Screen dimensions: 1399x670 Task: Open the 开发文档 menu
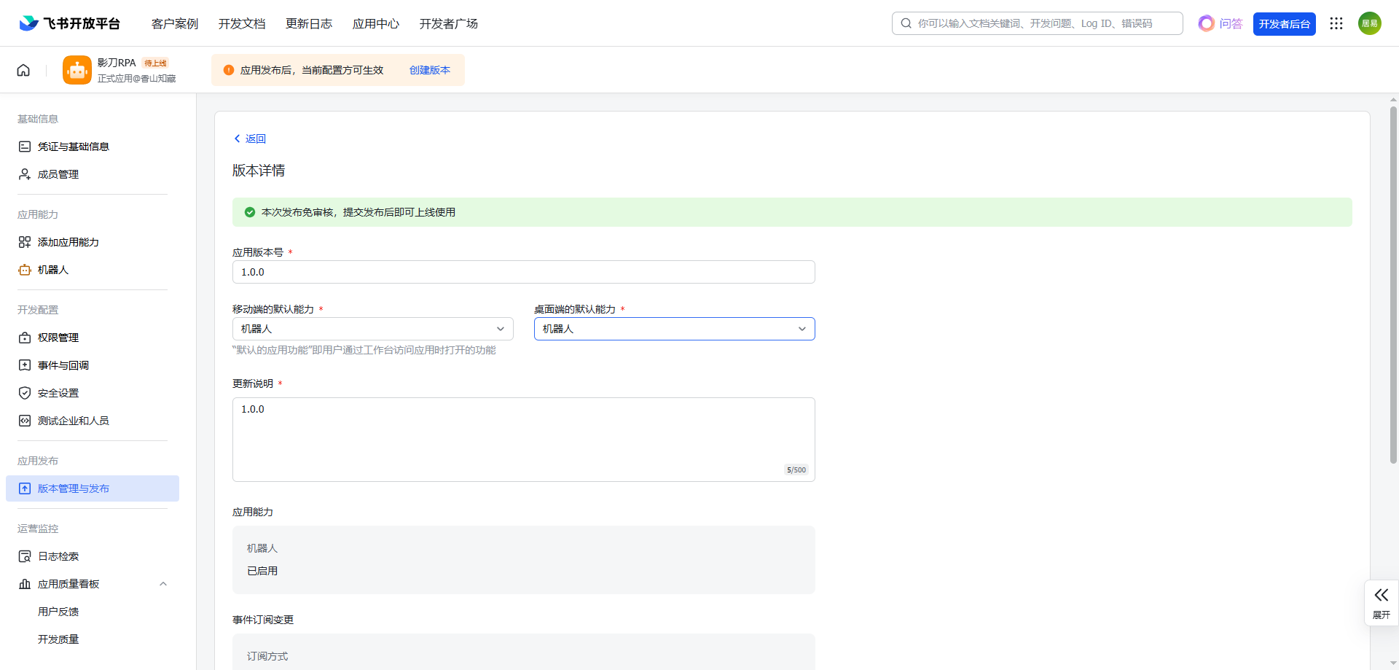point(242,23)
